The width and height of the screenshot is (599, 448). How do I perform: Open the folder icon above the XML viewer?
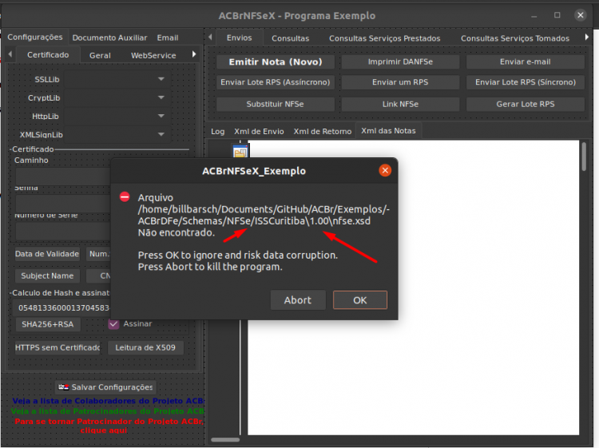pyautogui.click(x=240, y=152)
